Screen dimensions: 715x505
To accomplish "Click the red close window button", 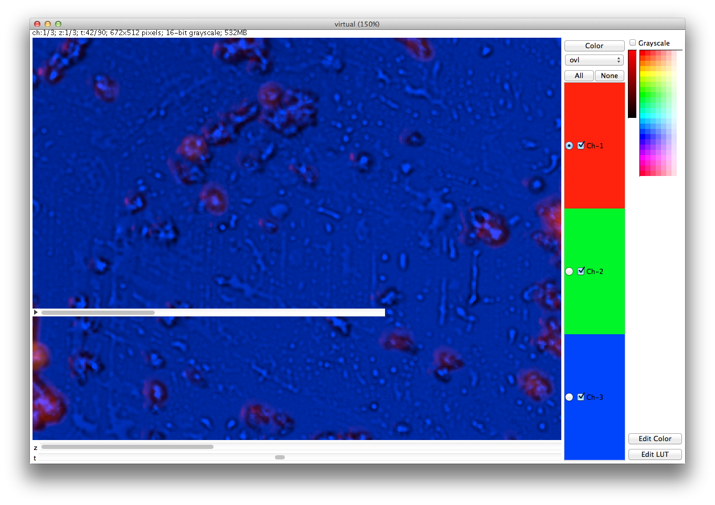I will tap(37, 24).
